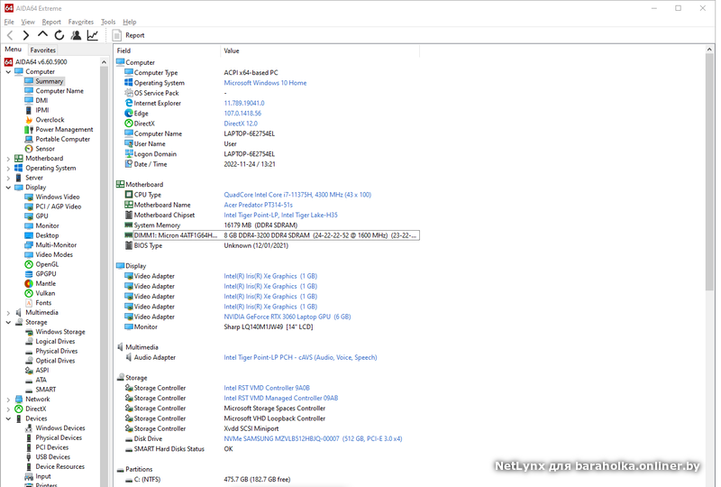The height and width of the screenshot is (487, 721).
Task: Click the Windows Video icon
Action: click(x=29, y=197)
